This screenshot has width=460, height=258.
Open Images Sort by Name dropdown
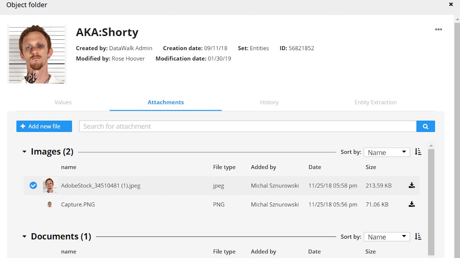(387, 152)
